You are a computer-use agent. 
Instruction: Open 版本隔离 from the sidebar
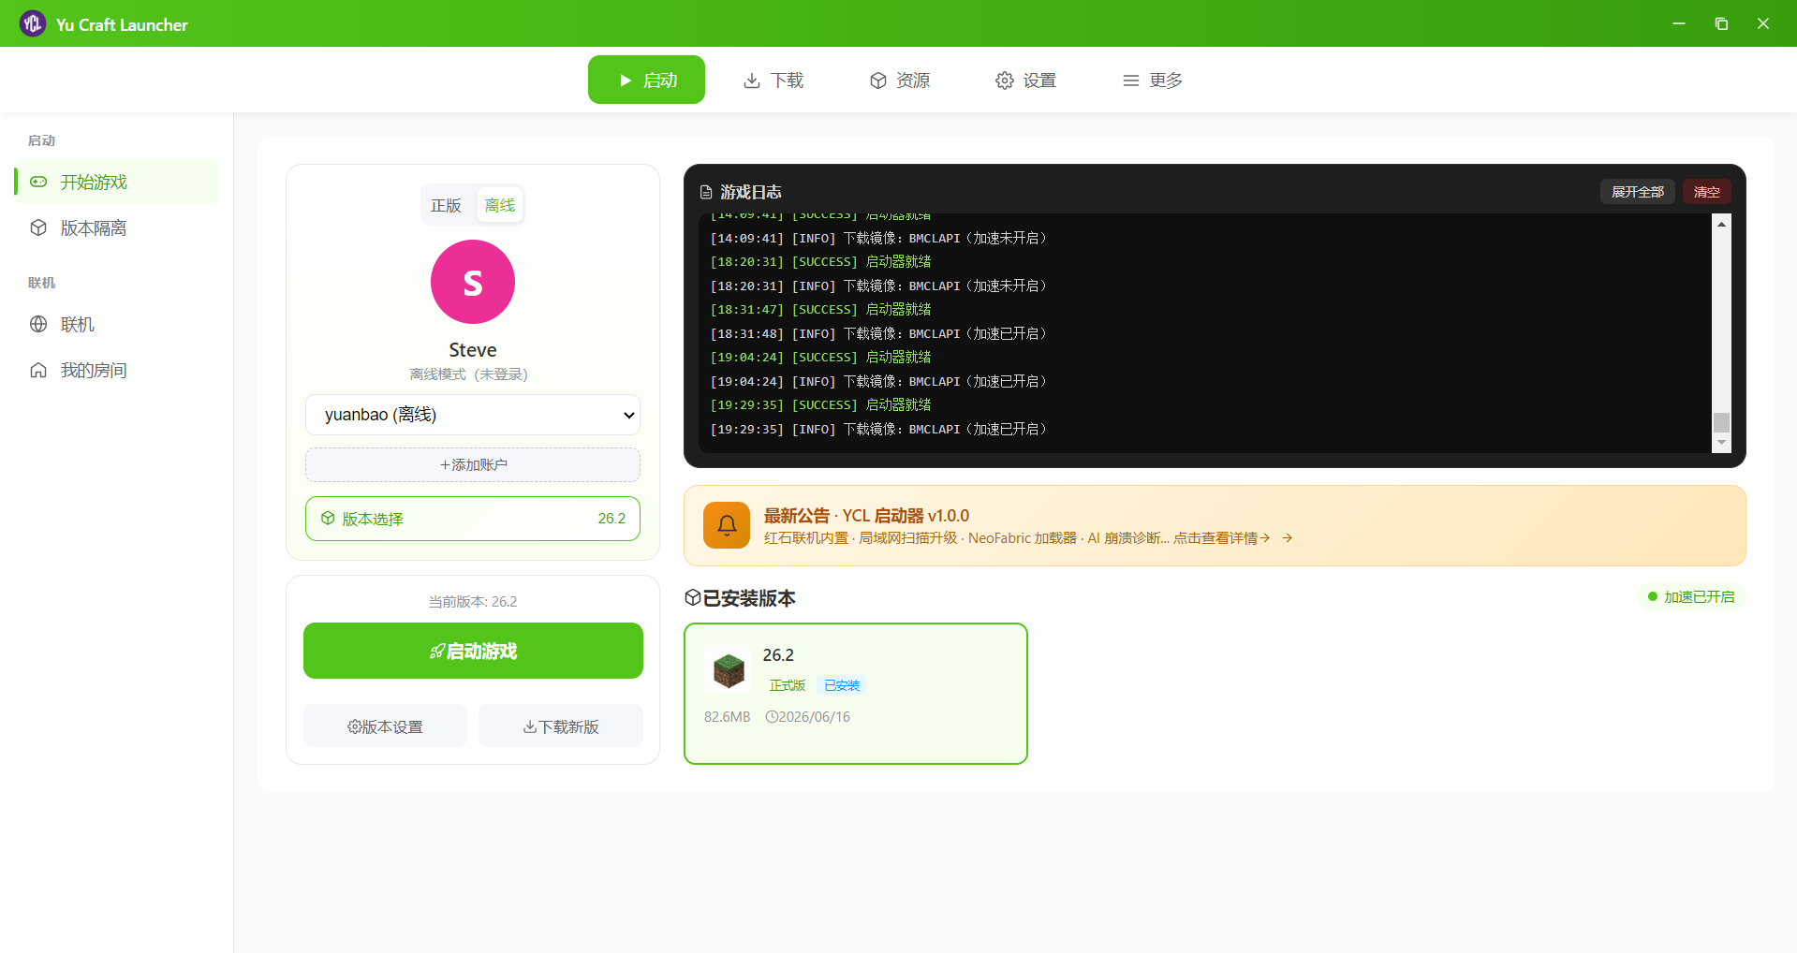click(117, 227)
